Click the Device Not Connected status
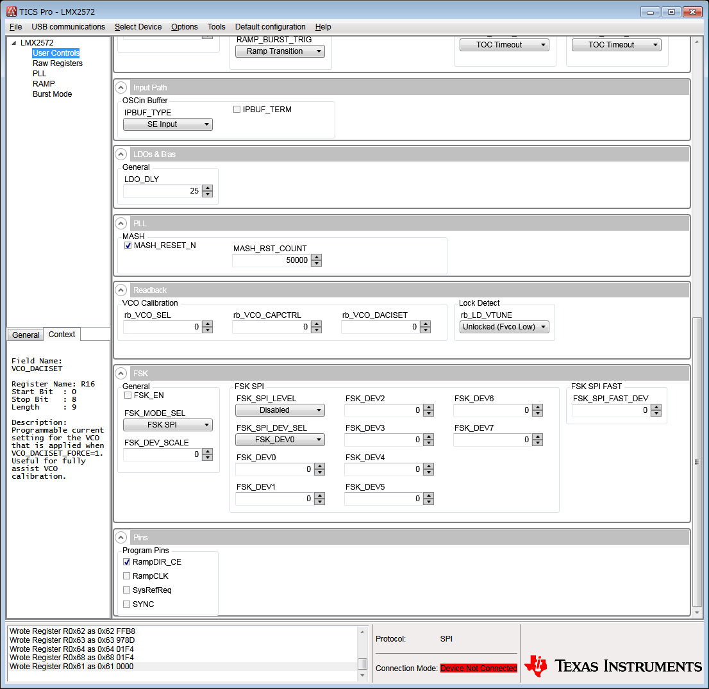The height and width of the screenshot is (689, 709). (479, 668)
